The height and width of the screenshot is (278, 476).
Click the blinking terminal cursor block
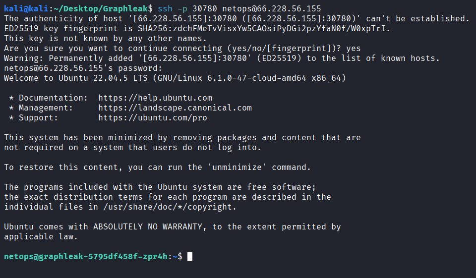tap(190, 257)
